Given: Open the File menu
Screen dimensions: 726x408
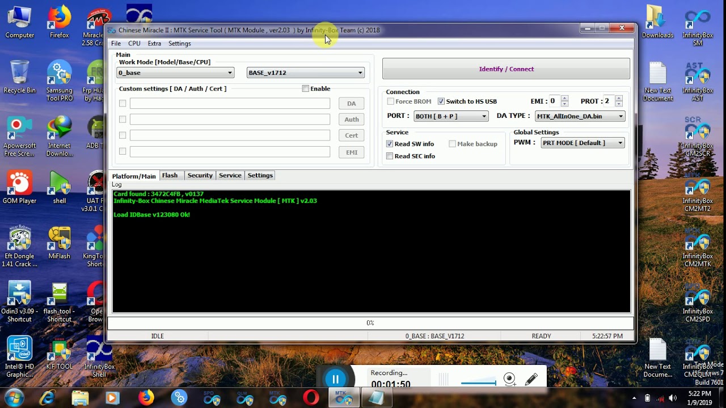Looking at the screenshot, I should coord(116,43).
